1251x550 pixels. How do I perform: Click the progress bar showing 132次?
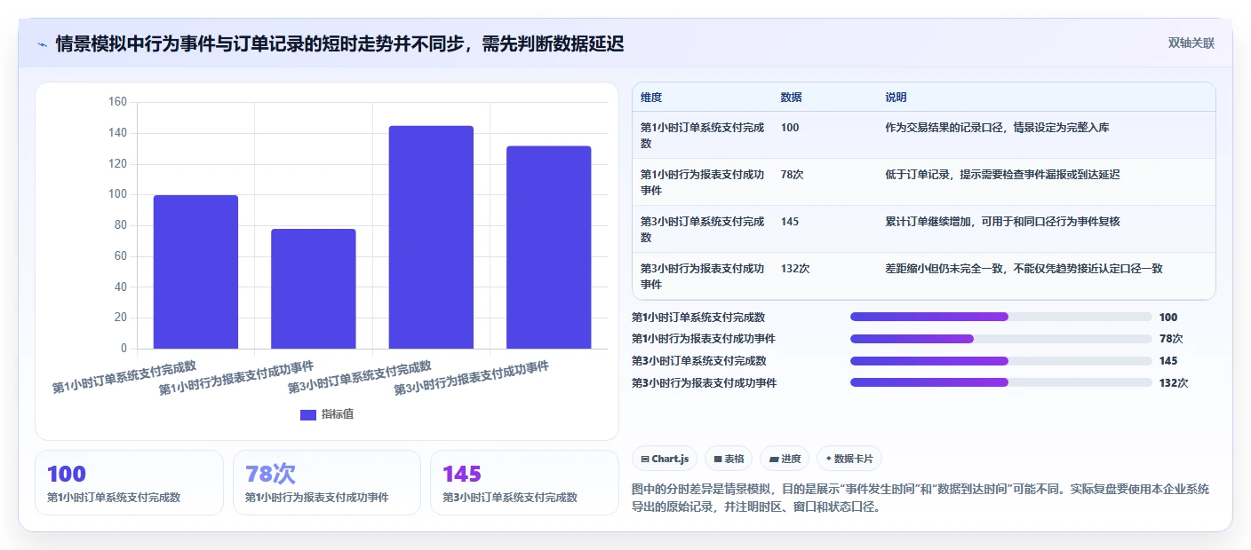(x=1001, y=382)
